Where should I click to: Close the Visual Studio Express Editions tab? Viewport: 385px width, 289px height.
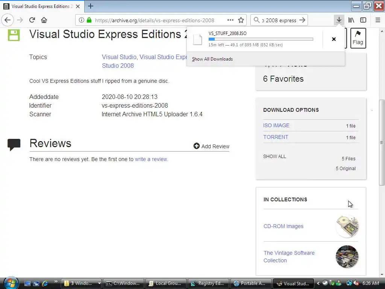(78, 6)
